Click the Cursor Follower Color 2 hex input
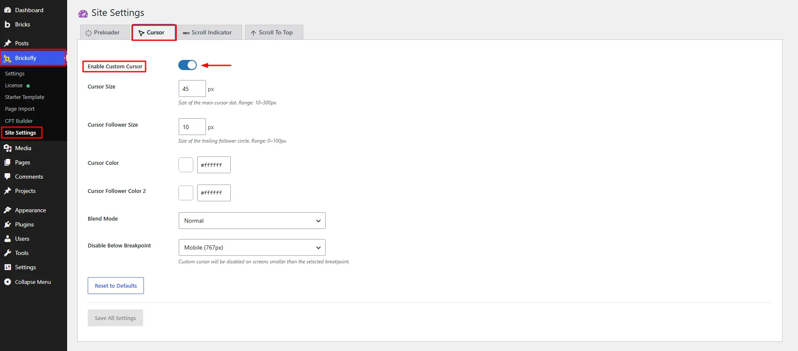Image resolution: width=798 pixels, height=351 pixels. pos(214,193)
